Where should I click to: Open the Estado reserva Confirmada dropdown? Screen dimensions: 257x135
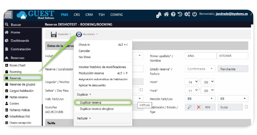point(200,69)
